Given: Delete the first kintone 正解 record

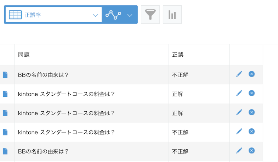Looking at the screenshot, I should pyautogui.click(x=251, y=93).
